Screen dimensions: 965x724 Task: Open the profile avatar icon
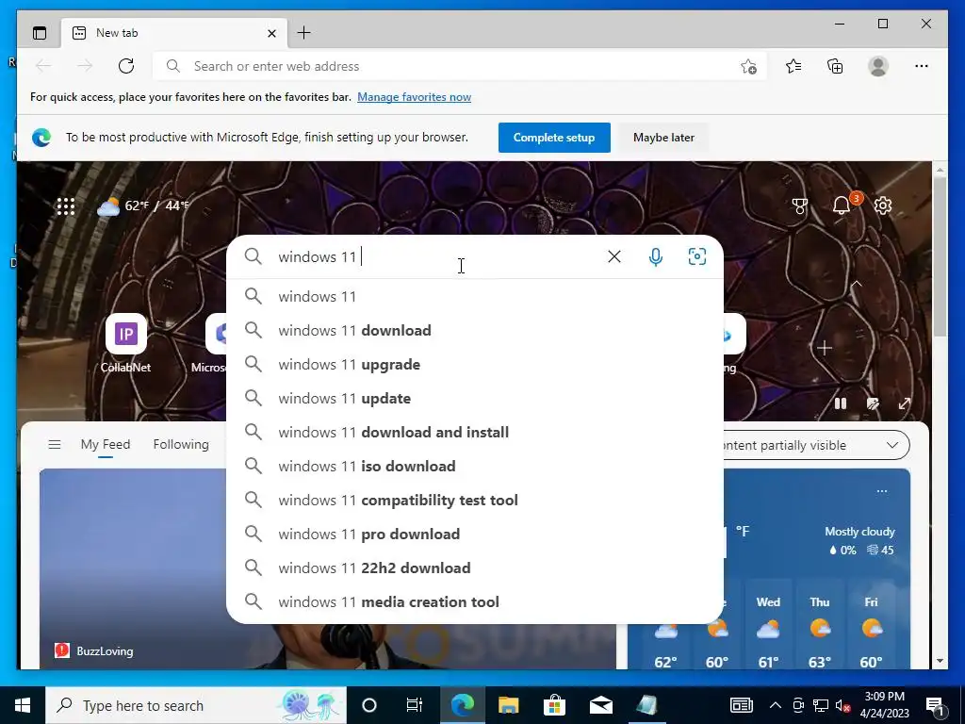(x=878, y=66)
